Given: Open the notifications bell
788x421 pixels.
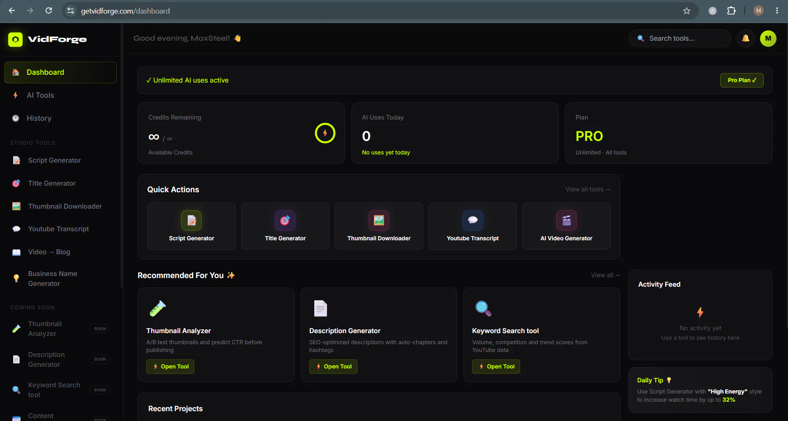Looking at the screenshot, I should 745,39.
